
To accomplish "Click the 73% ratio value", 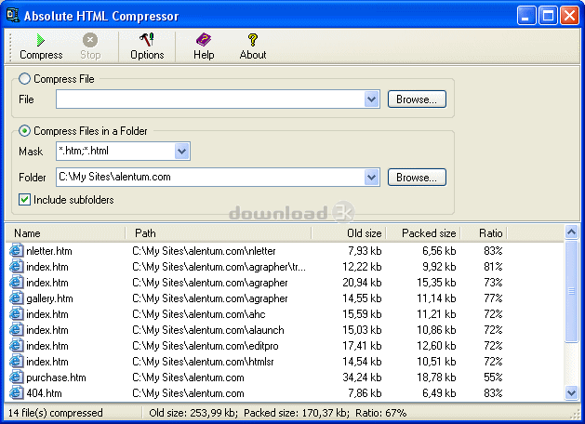I will (493, 283).
